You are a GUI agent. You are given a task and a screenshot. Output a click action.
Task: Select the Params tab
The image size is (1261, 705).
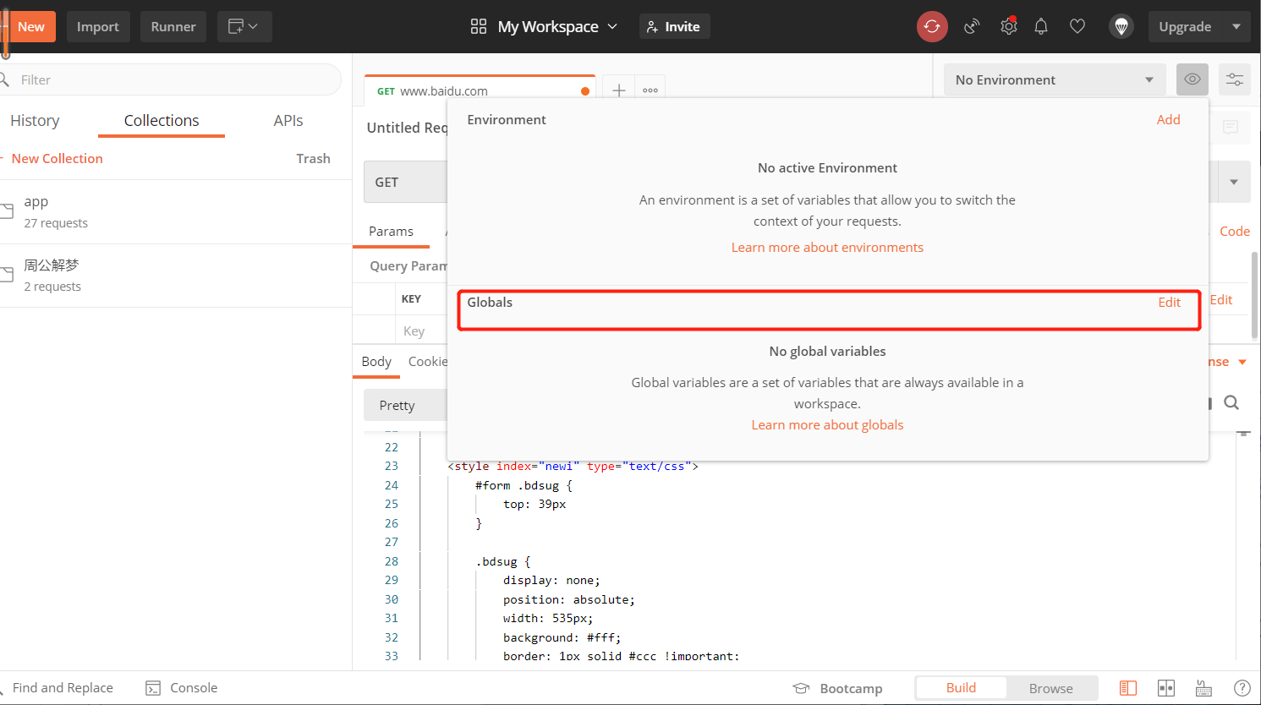click(391, 231)
